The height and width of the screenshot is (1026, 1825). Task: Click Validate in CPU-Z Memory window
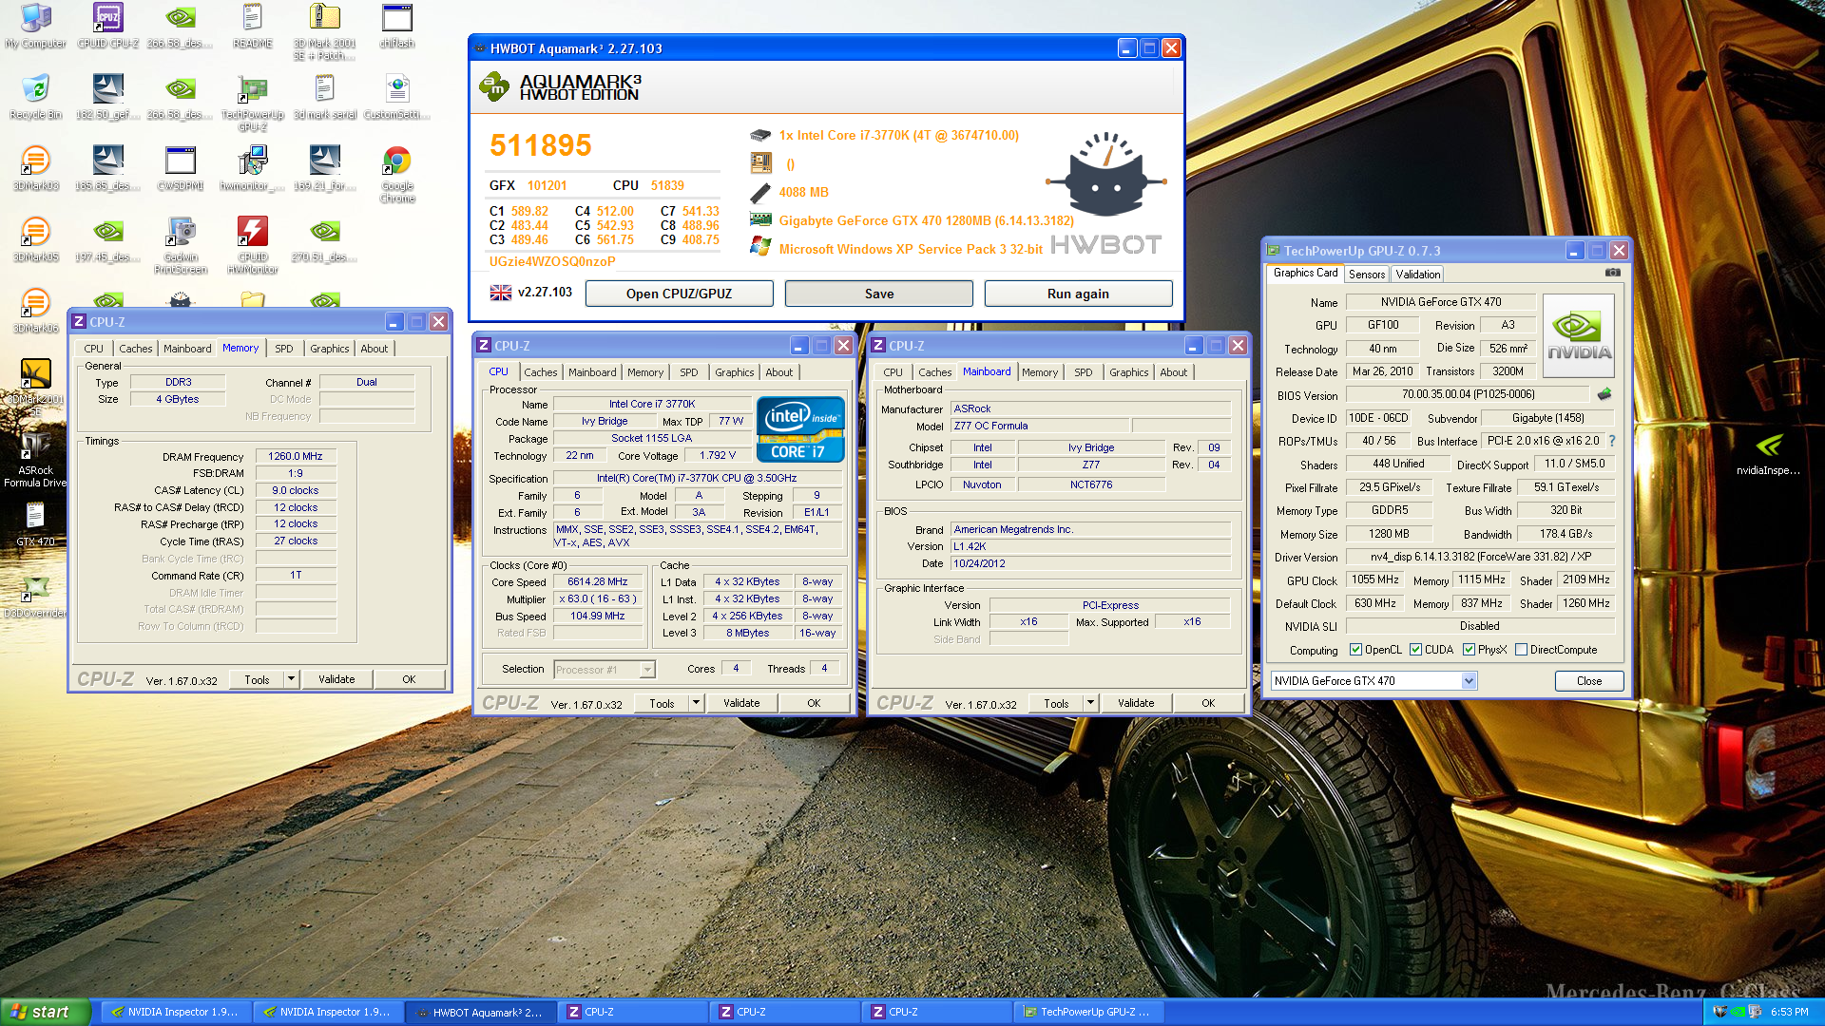pyautogui.click(x=336, y=679)
